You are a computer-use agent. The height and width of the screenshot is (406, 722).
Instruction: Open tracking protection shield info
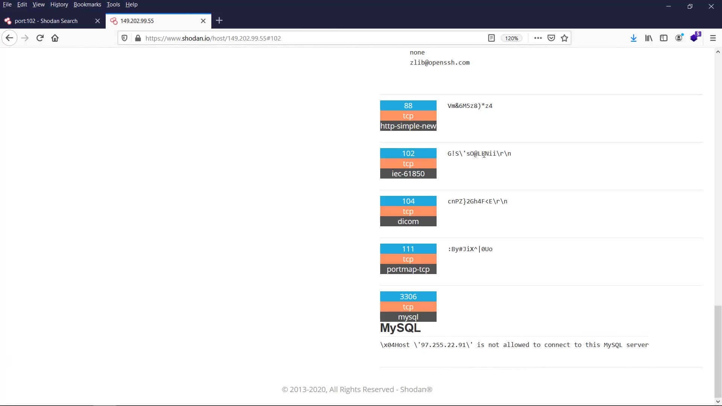click(124, 38)
